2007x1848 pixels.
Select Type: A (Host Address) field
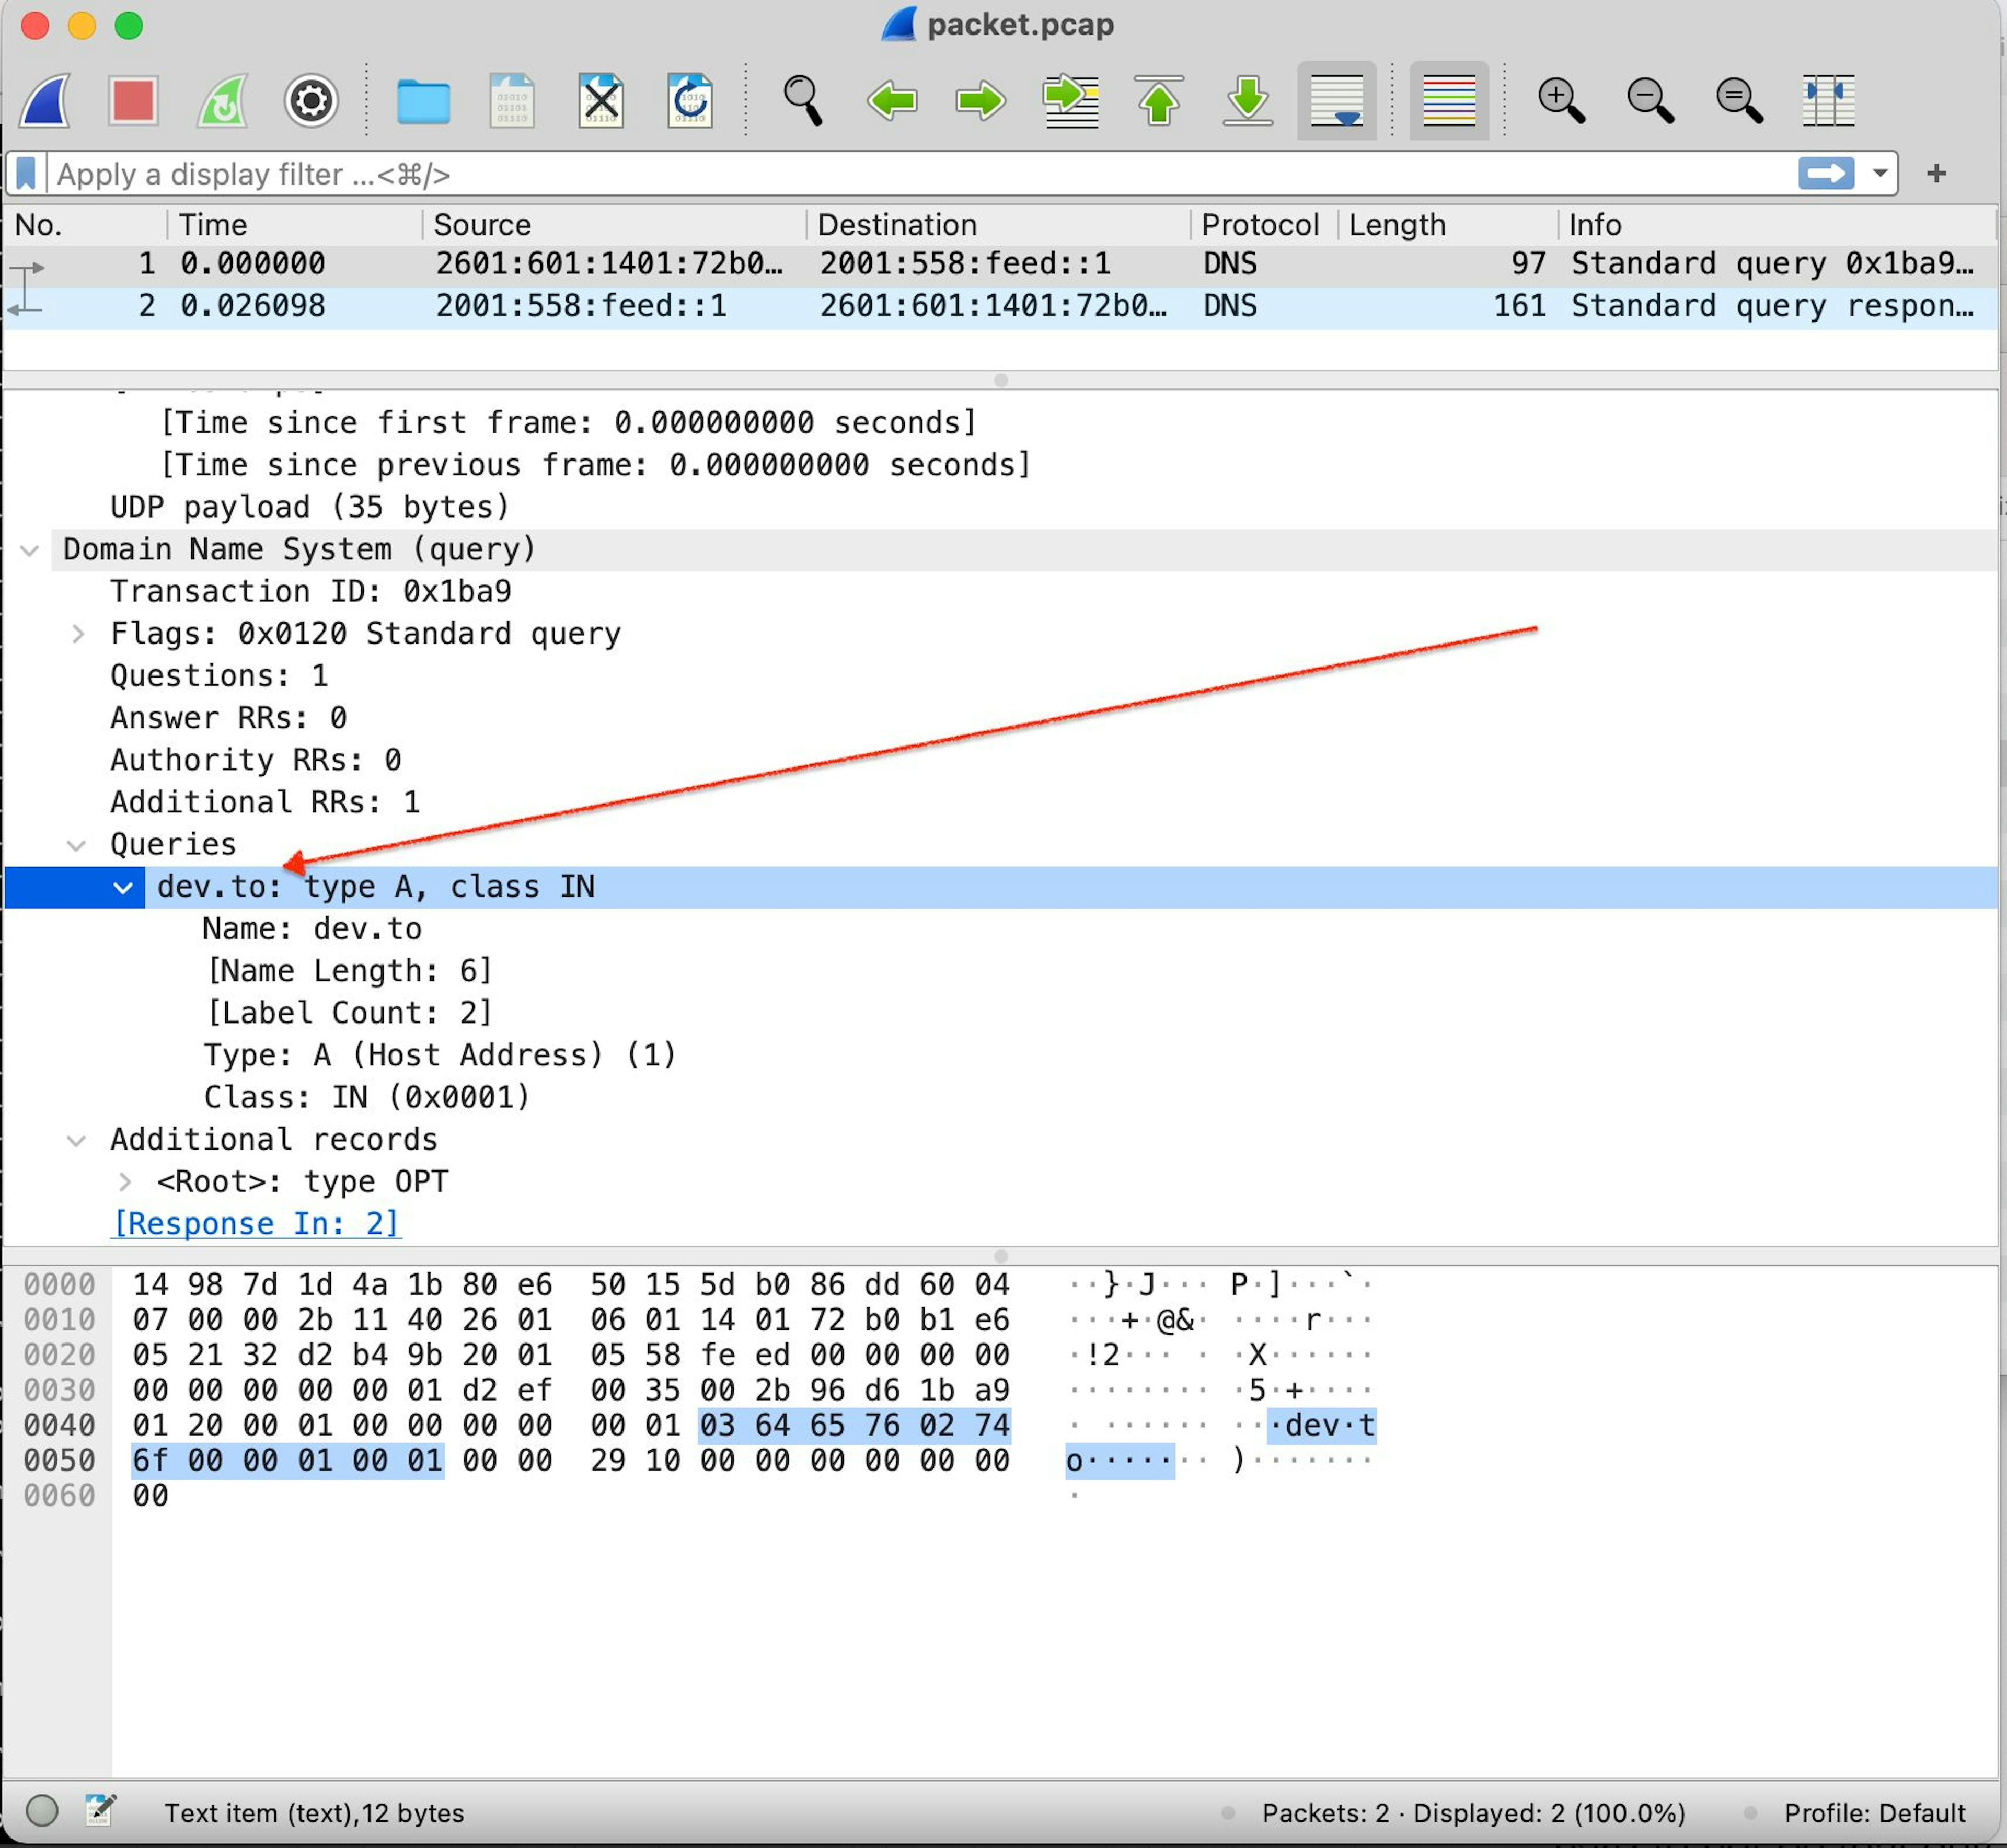(x=440, y=1055)
